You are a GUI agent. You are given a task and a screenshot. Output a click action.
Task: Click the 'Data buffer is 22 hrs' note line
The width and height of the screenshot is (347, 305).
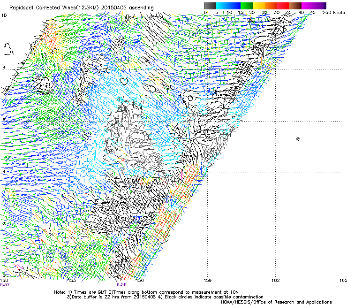coord(165,297)
